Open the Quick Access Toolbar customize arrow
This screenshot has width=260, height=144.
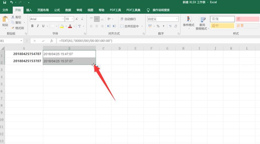[29, 2]
